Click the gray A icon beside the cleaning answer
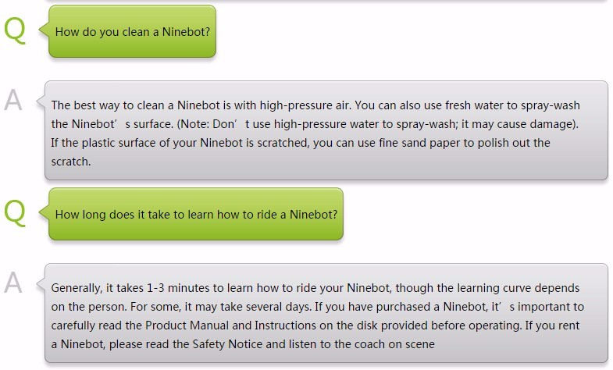This screenshot has height=370, width=613. (x=14, y=100)
